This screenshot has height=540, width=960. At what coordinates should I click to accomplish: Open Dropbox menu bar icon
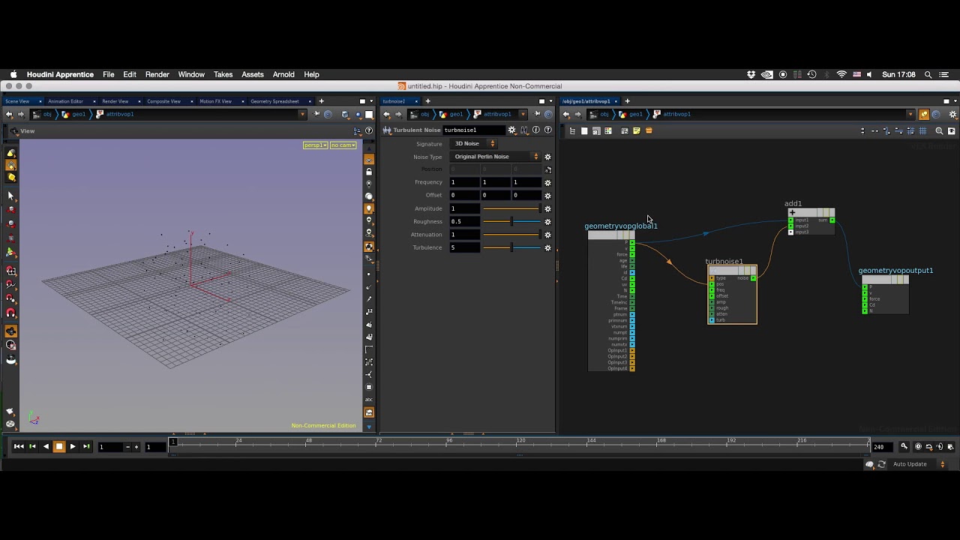[751, 74]
